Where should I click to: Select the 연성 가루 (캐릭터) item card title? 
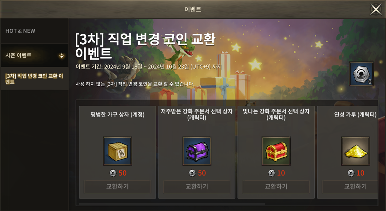[355, 115]
